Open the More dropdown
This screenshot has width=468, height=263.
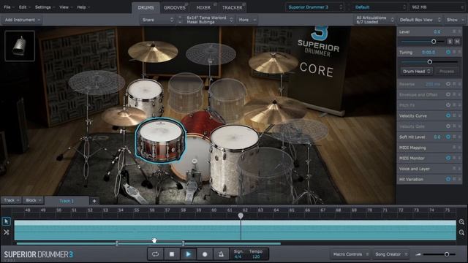[x=247, y=20]
